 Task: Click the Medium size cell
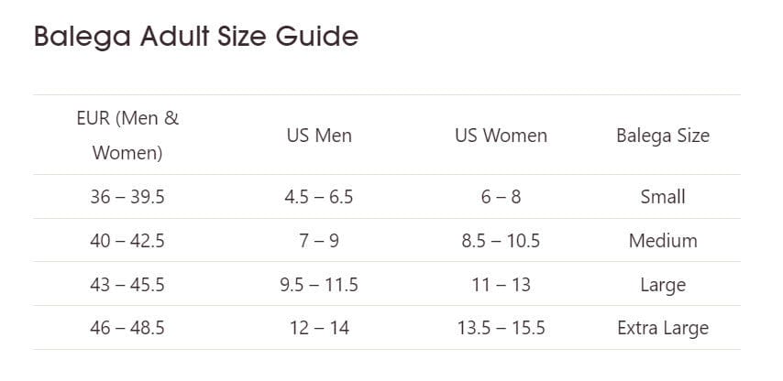(663, 241)
